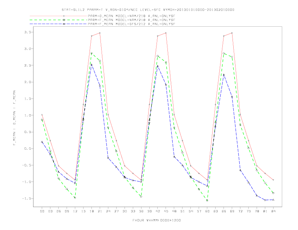The height and width of the screenshot is (230, 298).
Task: Click x-axis tick label 30
Action: pyautogui.click(x=125, y=211)
